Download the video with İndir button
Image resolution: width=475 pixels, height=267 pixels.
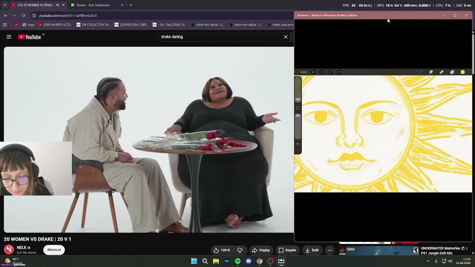[312, 250]
